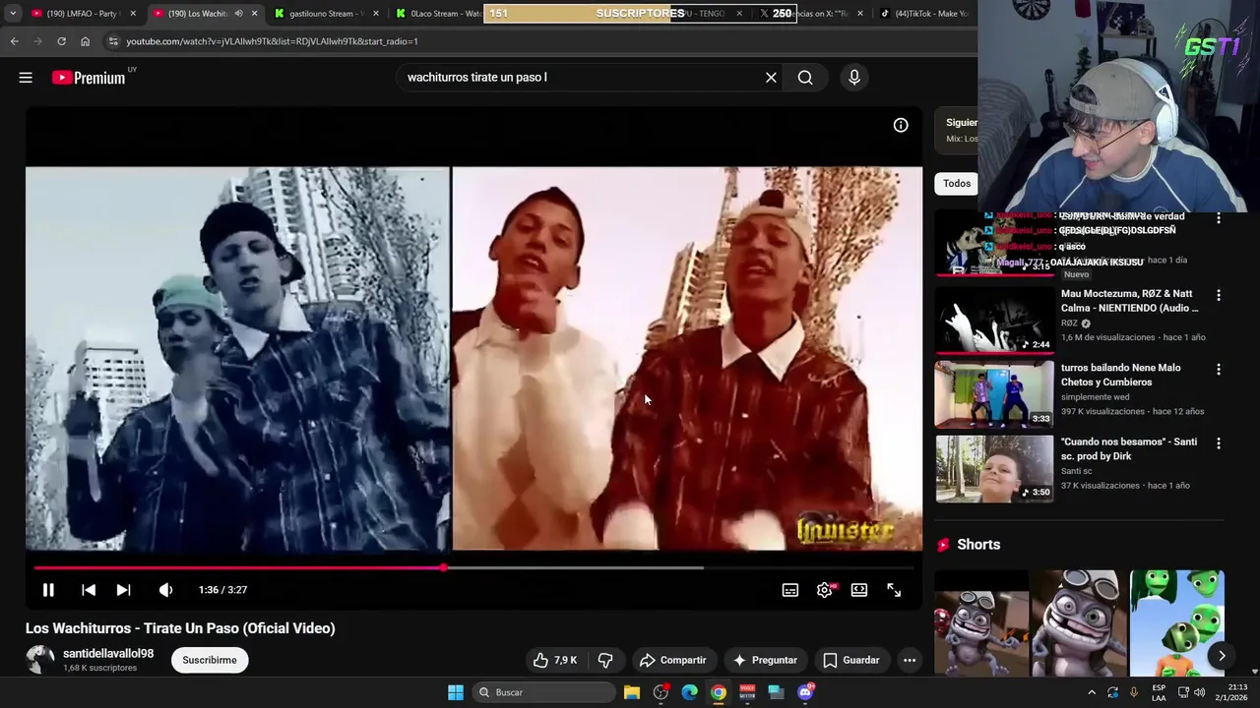Open options menu for turros bailando video
The image size is (1260, 708).
click(x=1219, y=370)
